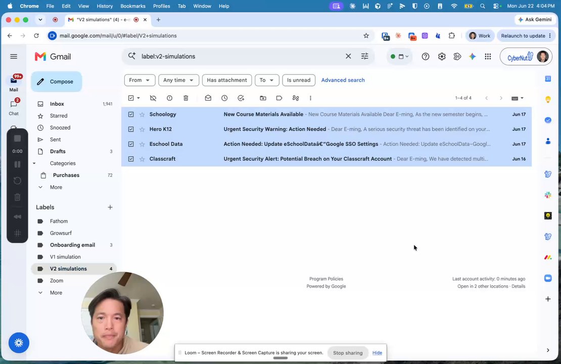Image resolution: width=561 pixels, height=364 pixels.
Task: Open Google Tasks side panel icon
Action: [x=548, y=120]
